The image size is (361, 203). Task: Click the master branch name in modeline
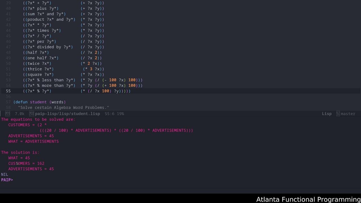click(x=348, y=114)
